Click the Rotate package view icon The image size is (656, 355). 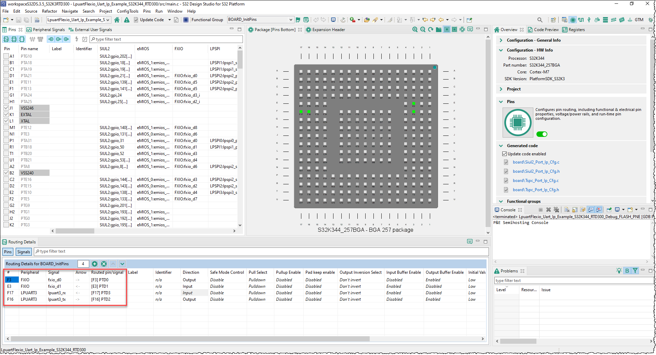(430, 29)
